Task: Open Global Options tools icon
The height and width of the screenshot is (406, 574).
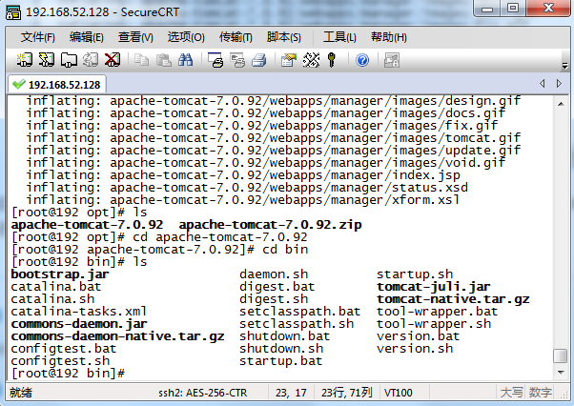Action: coord(311,60)
